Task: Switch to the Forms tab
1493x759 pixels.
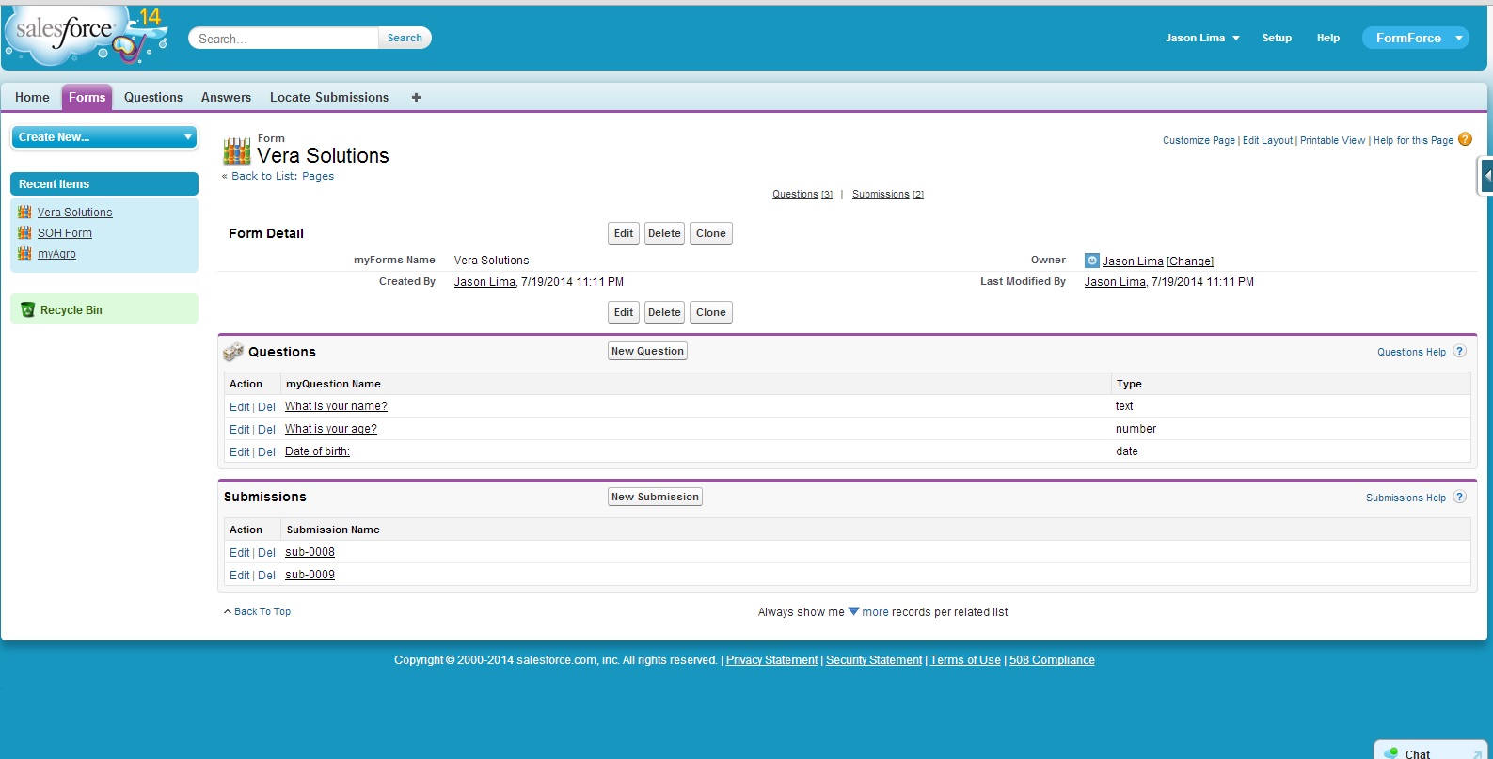Action: [x=87, y=97]
